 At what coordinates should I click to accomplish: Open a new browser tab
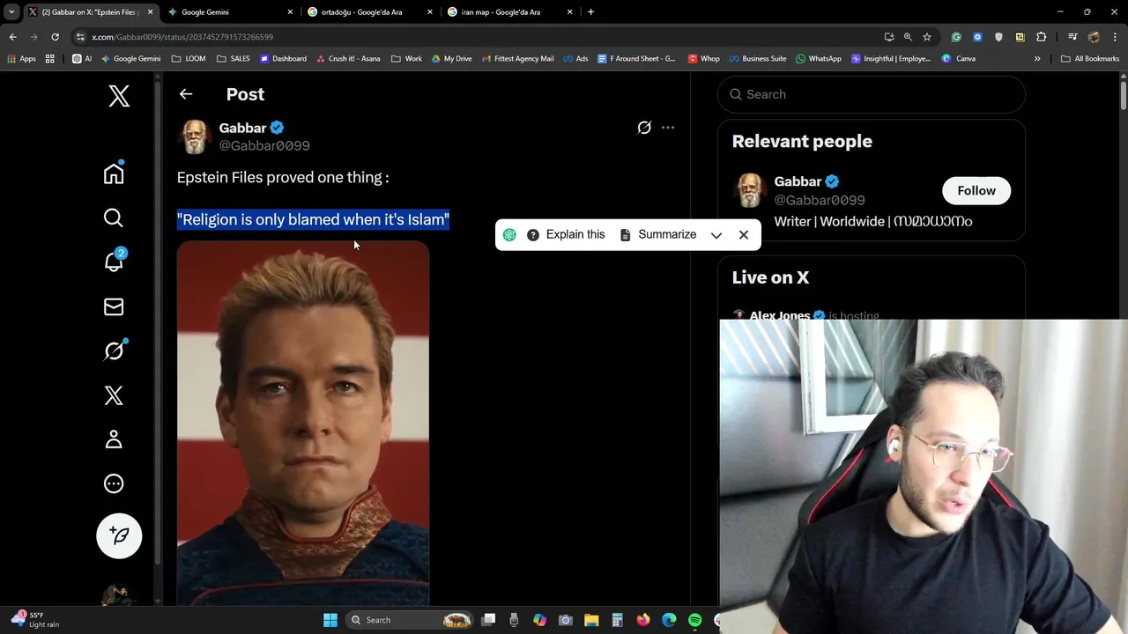coord(590,12)
